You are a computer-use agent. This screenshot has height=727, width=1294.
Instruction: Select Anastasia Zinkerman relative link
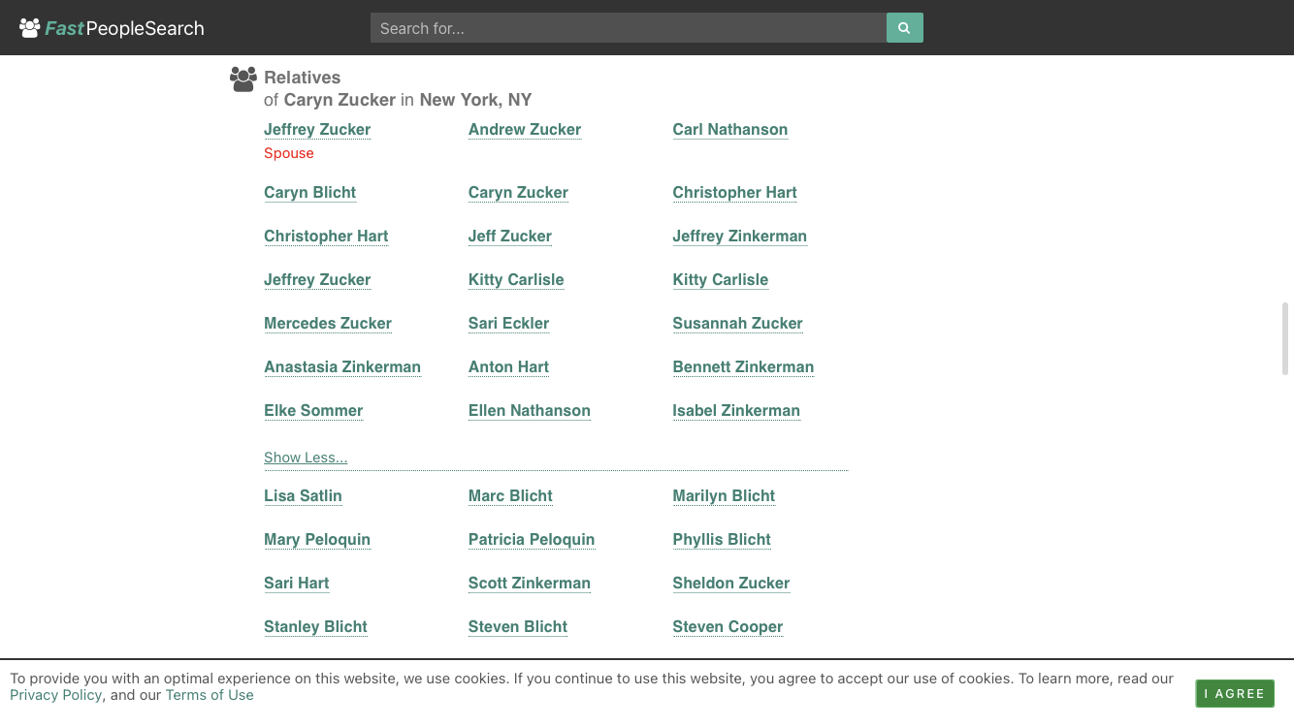(x=342, y=366)
